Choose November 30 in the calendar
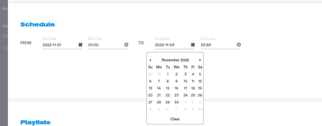This screenshot has width=322, height=126. click(x=176, y=102)
